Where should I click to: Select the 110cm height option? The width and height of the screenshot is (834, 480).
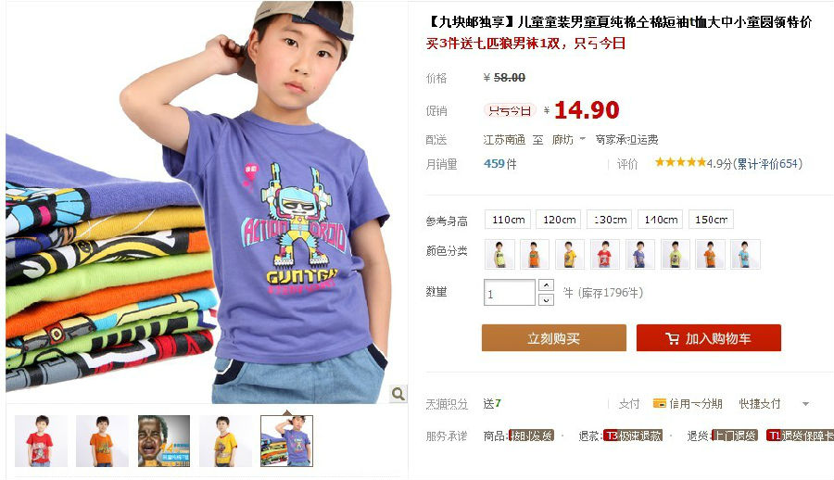509,220
